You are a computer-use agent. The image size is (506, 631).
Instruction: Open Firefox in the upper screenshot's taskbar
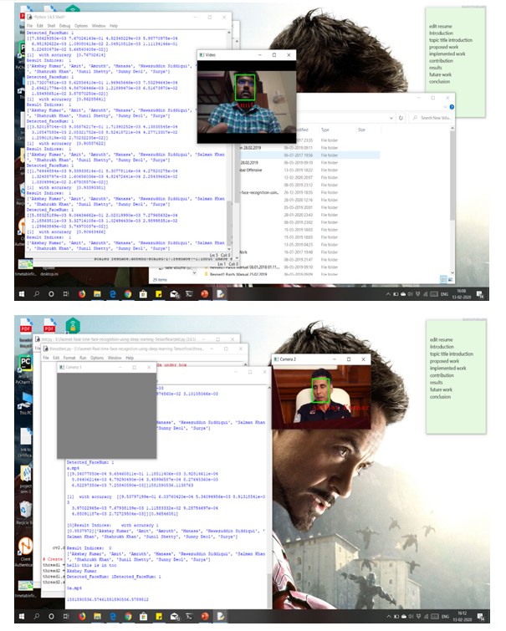tap(82, 294)
